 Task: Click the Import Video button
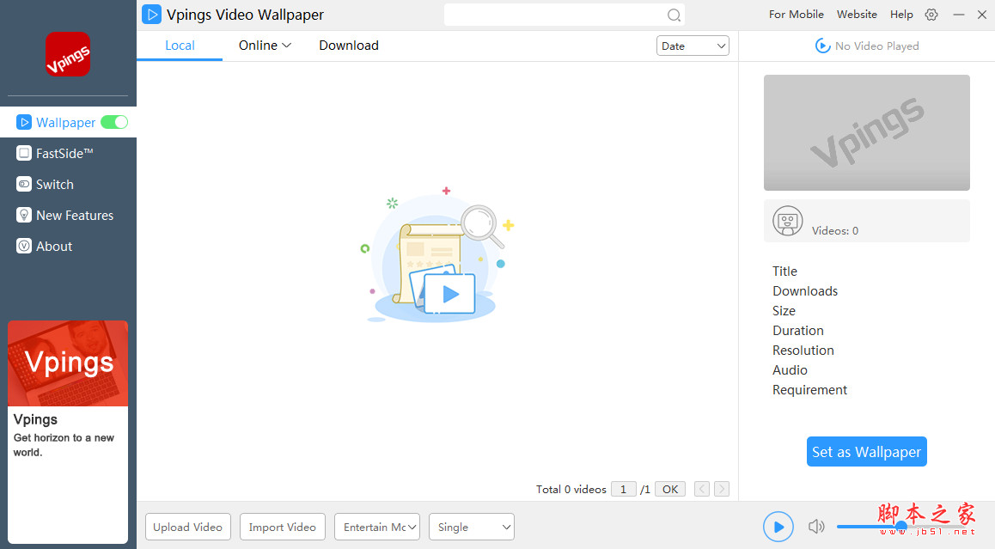282,527
